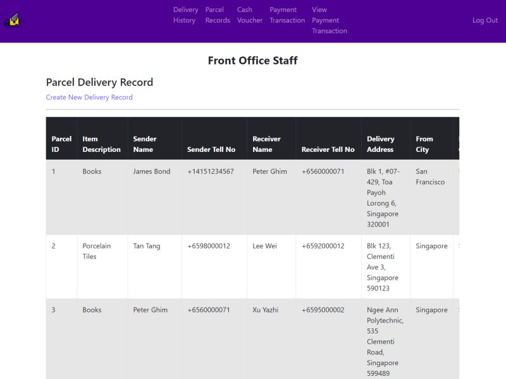Click the Sender Name column header
The width and height of the screenshot is (506, 379).
point(145,144)
